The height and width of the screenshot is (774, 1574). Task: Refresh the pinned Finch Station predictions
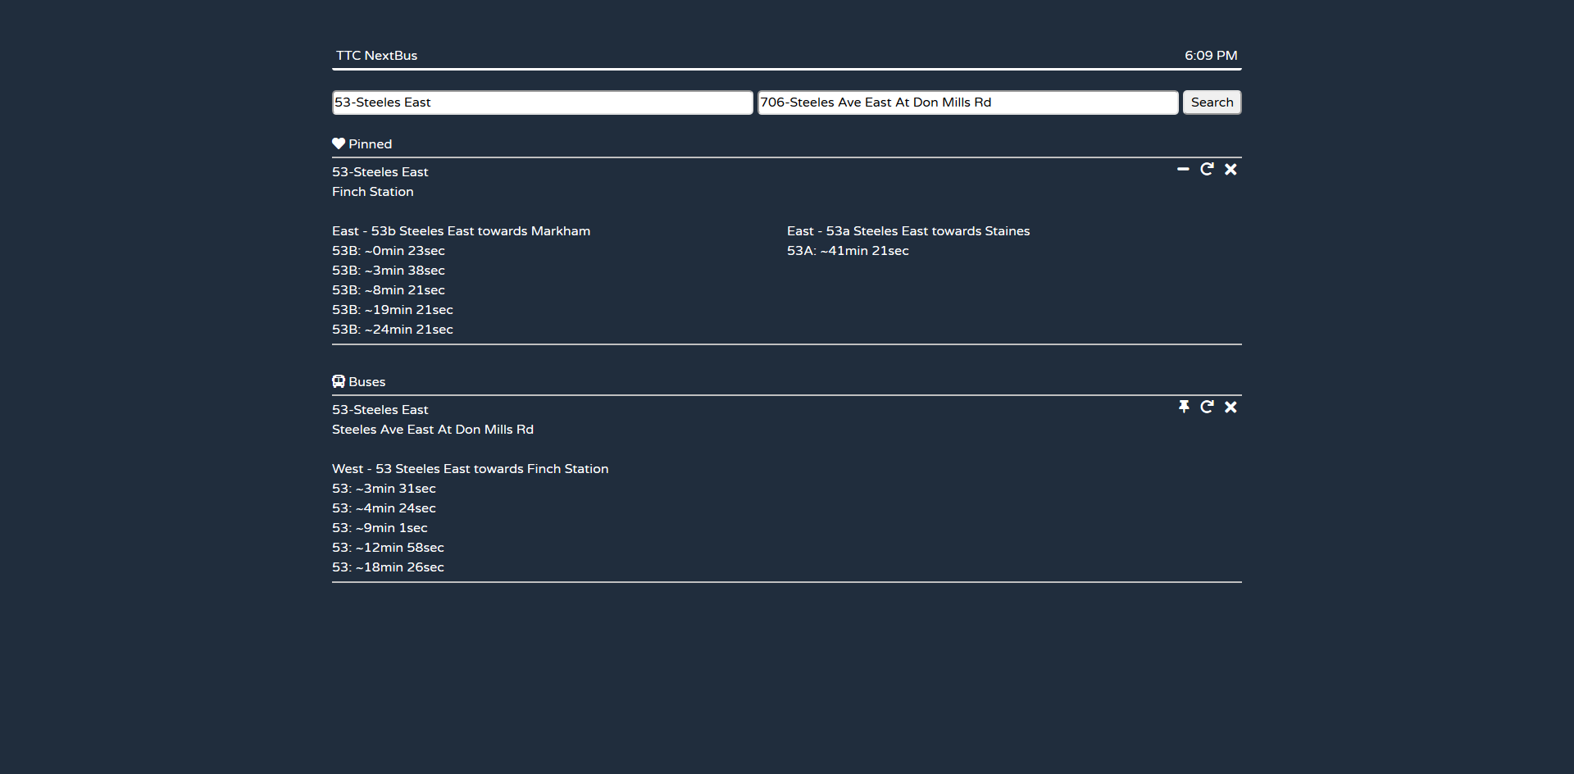1207,169
